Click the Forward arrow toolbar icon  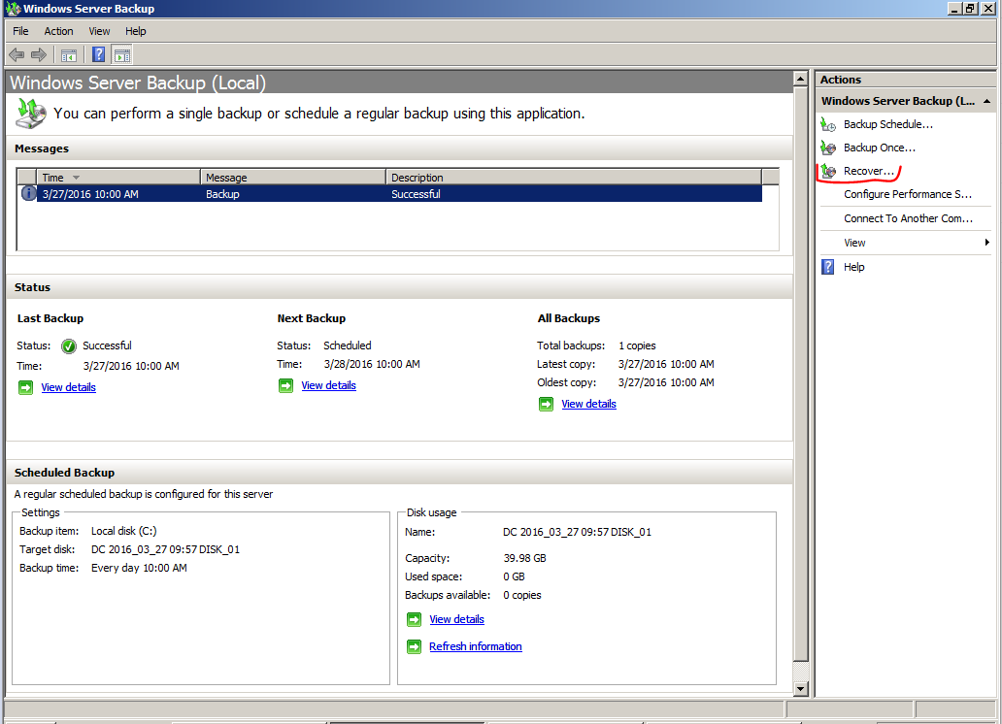39,55
